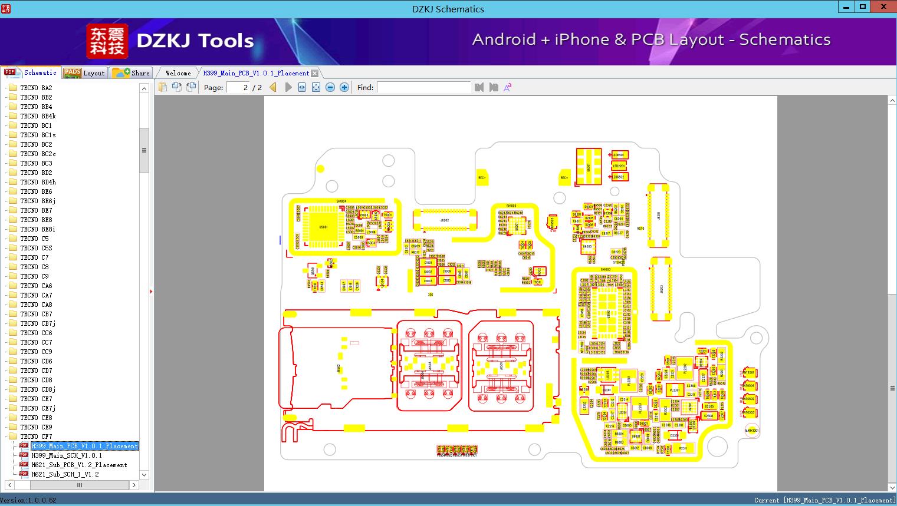This screenshot has height=506, width=897.
Task: Go to the next page arrow
Action: click(x=288, y=87)
